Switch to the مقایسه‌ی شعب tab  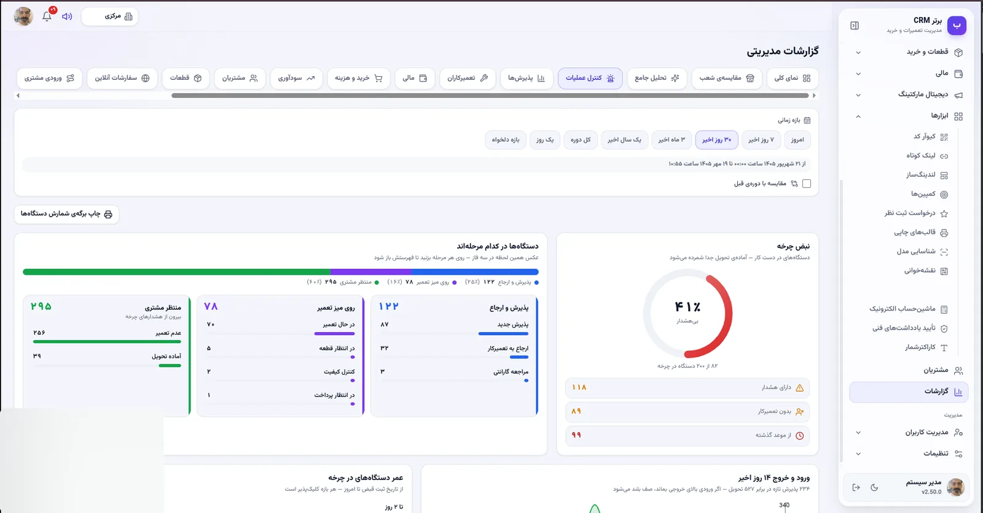click(727, 78)
